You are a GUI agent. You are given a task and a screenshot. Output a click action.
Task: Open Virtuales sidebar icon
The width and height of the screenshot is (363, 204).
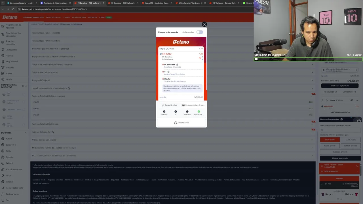click(x=3, y=67)
